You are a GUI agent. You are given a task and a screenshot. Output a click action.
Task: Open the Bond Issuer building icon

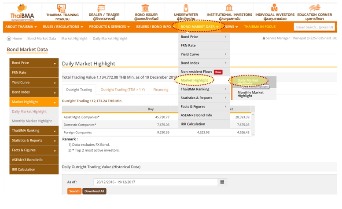pos(146,8)
